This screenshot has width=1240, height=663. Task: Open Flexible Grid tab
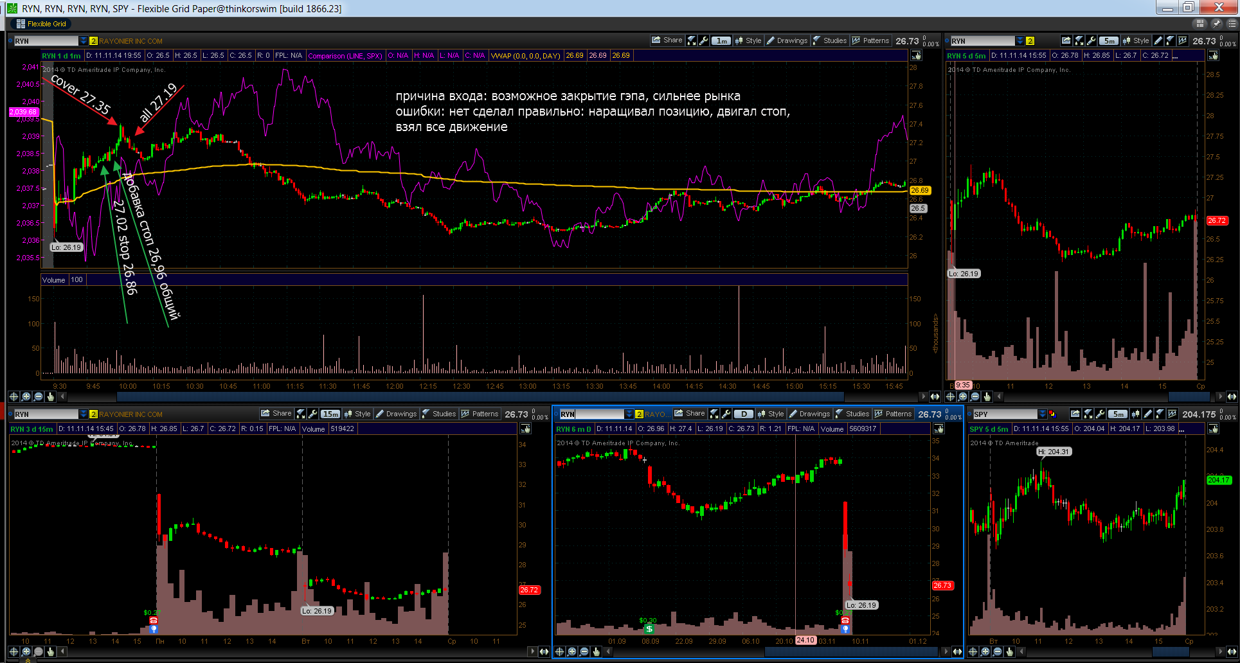pyautogui.click(x=41, y=24)
